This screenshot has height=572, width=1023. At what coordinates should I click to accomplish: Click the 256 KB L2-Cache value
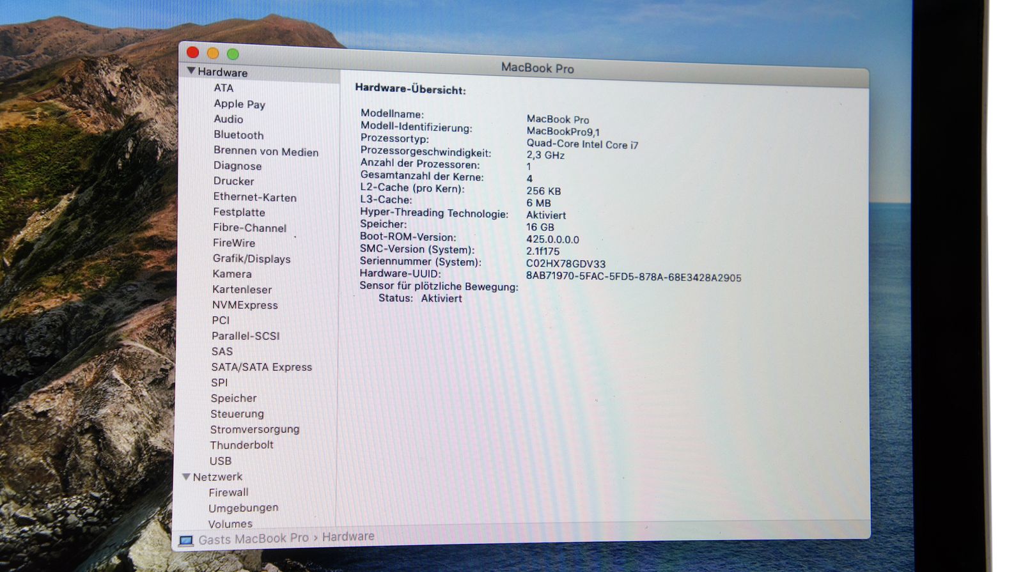coord(543,191)
